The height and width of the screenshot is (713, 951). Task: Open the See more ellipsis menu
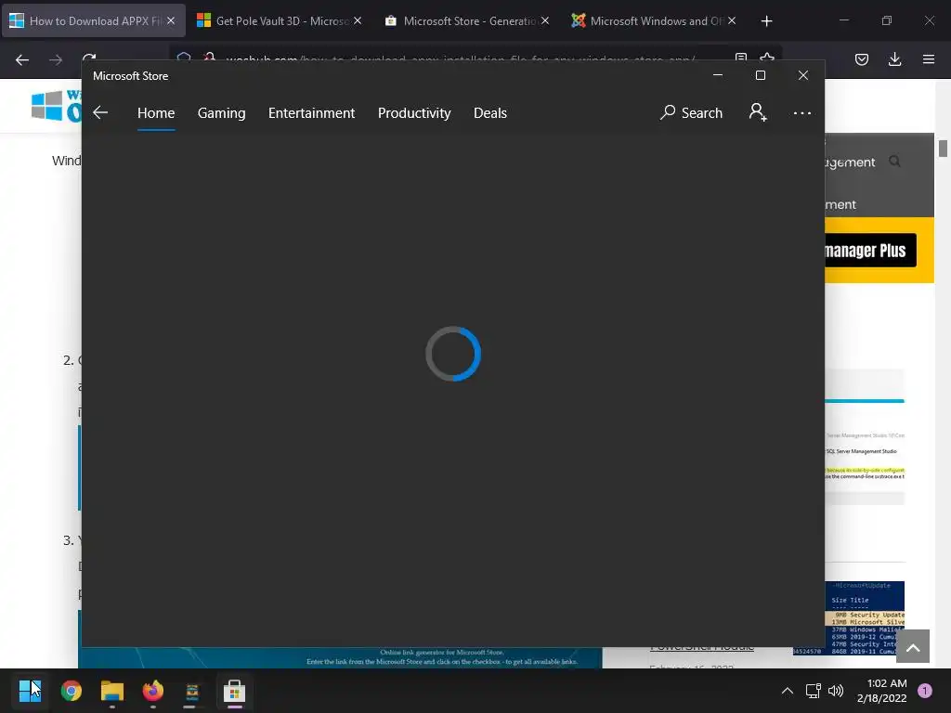(x=801, y=112)
